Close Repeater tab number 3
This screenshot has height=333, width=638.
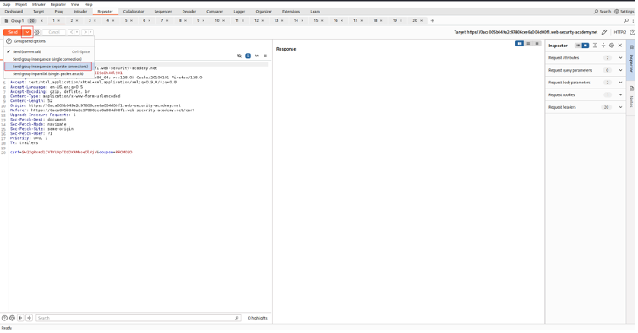(95, 21)
